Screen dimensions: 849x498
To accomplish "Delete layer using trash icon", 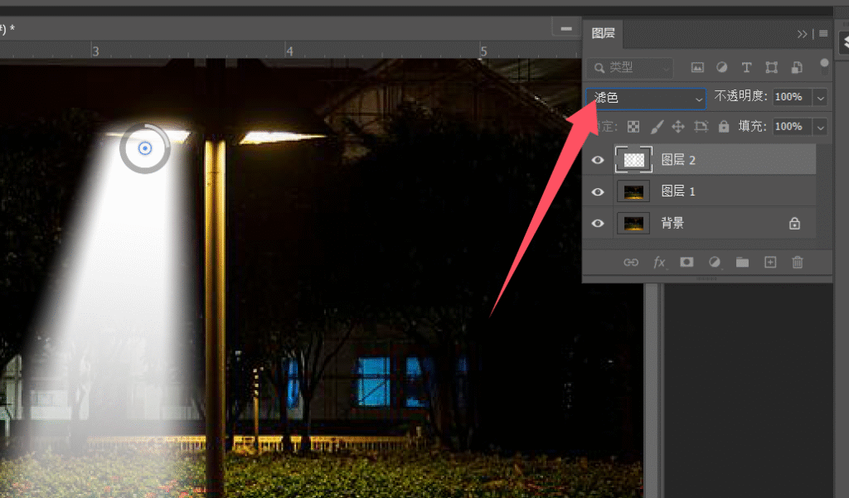I will tap(798, 263).
